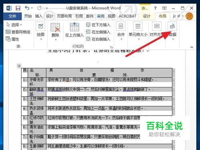This screenshot has width=200, height=150.
Task: Click the cell 热水袋保温
Action: click(37, 111)
